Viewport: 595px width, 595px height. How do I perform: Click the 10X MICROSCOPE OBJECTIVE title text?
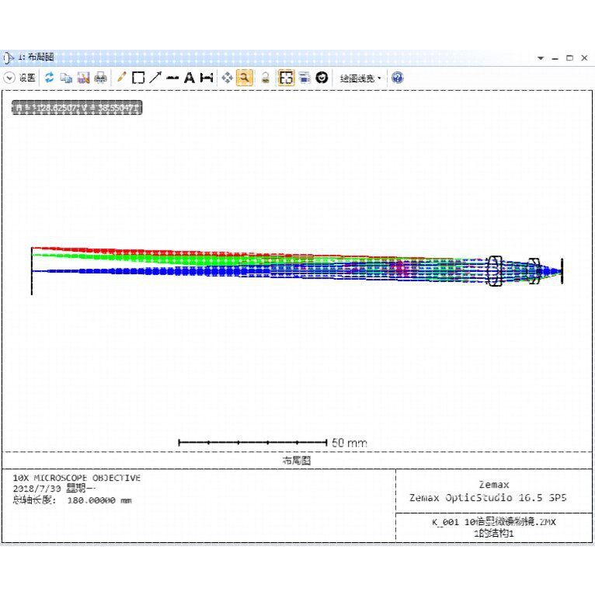(x=77, y=478)
